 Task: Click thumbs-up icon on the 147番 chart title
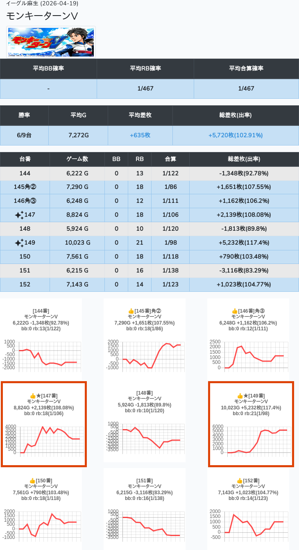(x=33, y=396)
